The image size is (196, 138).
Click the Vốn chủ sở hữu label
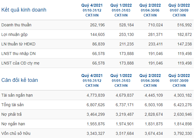click(16, 134)
